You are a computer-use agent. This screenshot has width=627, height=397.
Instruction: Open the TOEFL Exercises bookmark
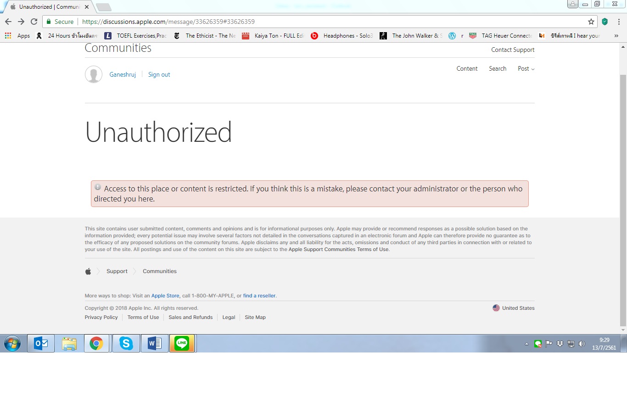(x=135, y=36)
